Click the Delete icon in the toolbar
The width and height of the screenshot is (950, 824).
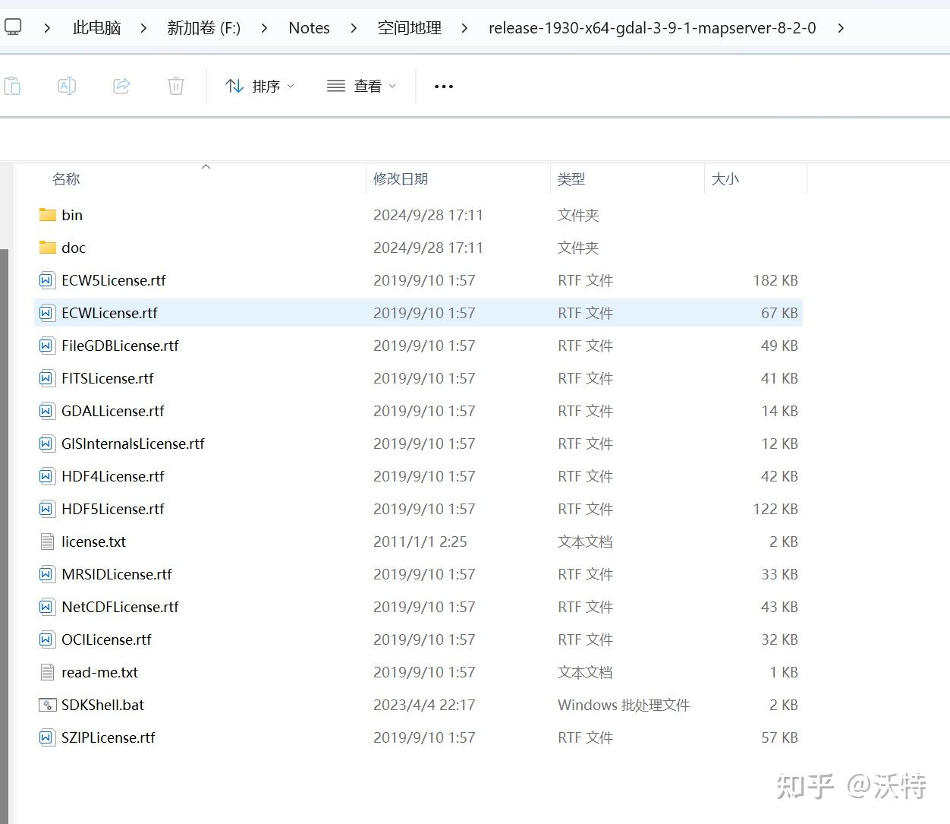176,86
